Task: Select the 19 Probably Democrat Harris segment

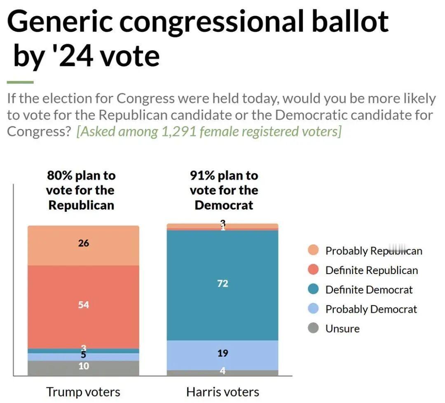Action: tap(222, 355)
